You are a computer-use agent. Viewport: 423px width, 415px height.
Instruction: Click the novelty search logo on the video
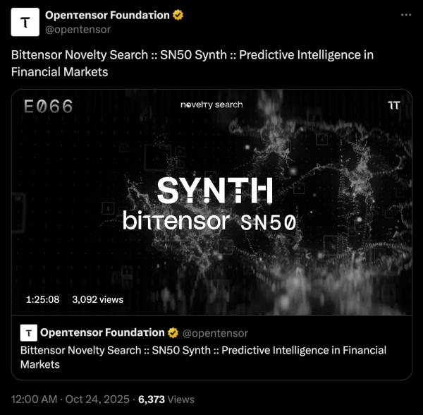point(211,104)
